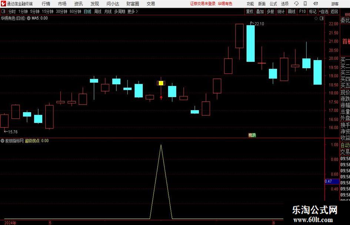Click the 股朋指标网 indicator name
The image size is (350, 225).
(14, 141)
